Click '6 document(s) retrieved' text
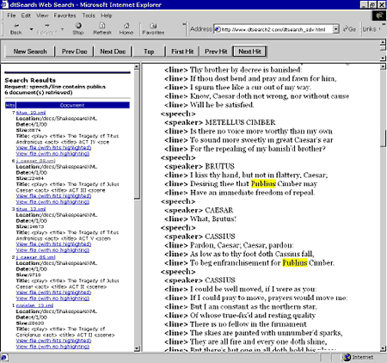 pos(39,93)
